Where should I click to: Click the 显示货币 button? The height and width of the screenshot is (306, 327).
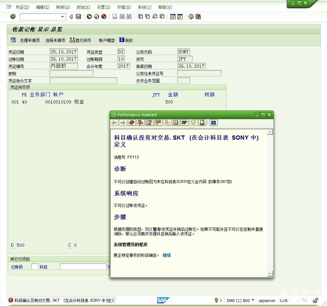[80, 40]
